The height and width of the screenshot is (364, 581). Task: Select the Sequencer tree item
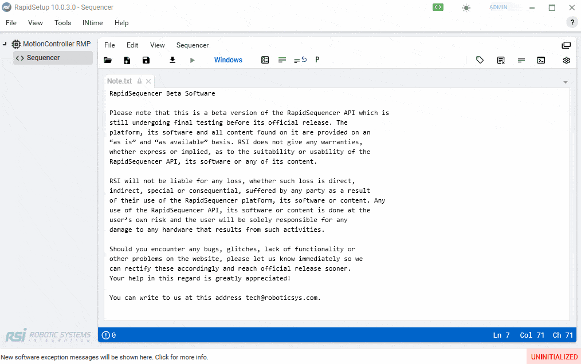(53, 58)
